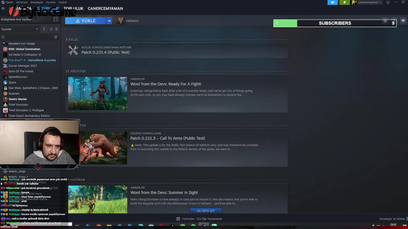Screen dimensions: 408x229
Task: Open the Oyunlar menu in menu bar
Action: point(51,2)
